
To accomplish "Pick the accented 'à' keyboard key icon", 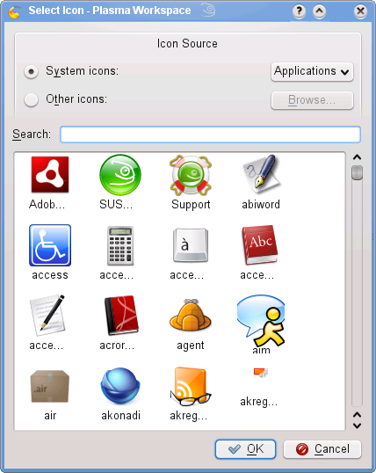I will tap(191, 245).
